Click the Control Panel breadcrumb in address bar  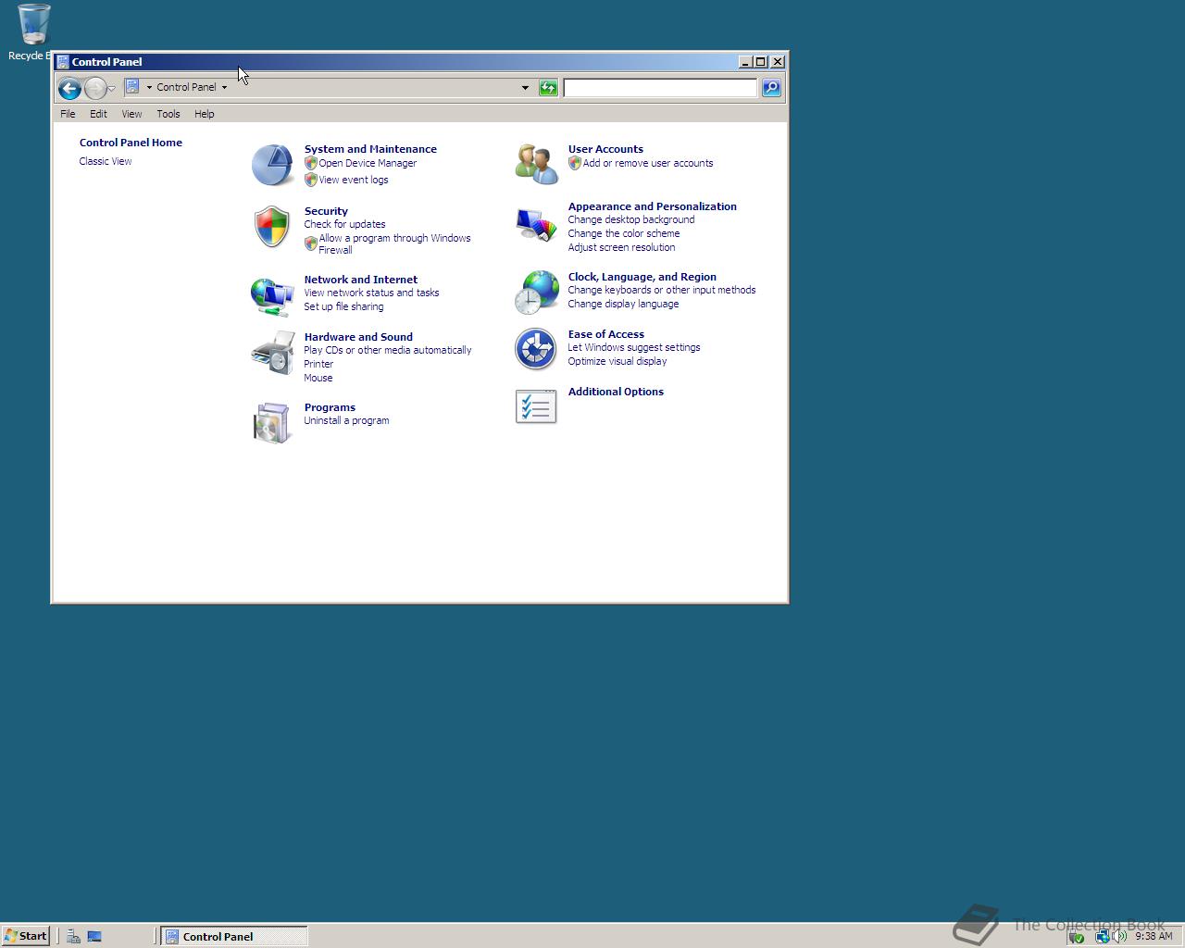186,87
